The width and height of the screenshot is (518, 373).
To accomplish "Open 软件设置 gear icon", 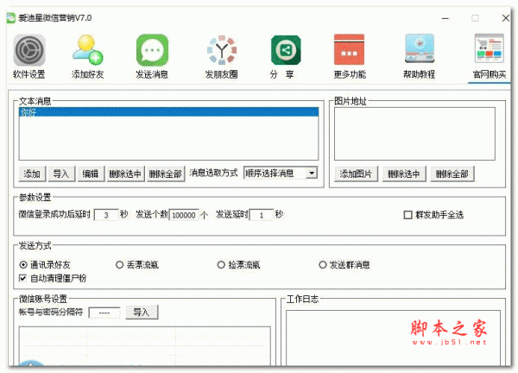I will point(29,50).
